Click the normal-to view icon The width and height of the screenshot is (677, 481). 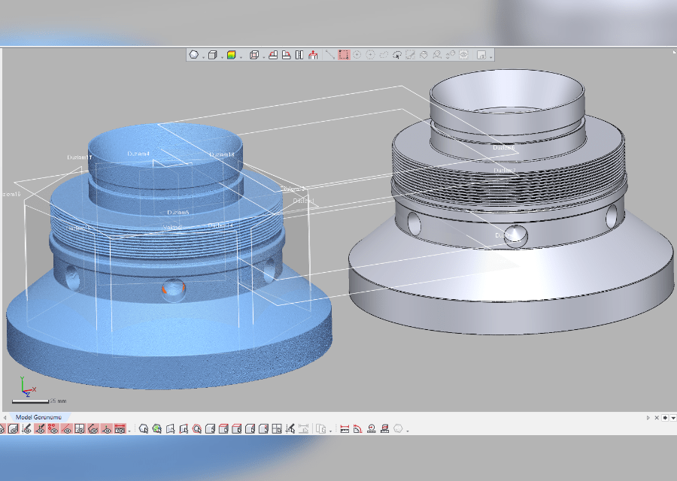[x=313, y=55]
